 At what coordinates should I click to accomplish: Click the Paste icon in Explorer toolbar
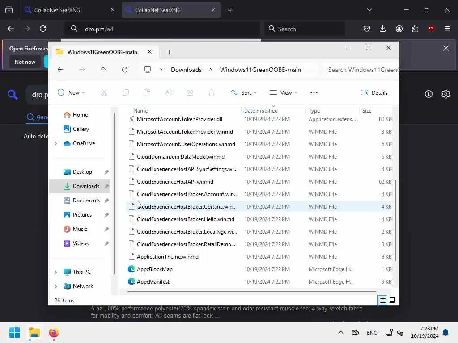point(147,93)
